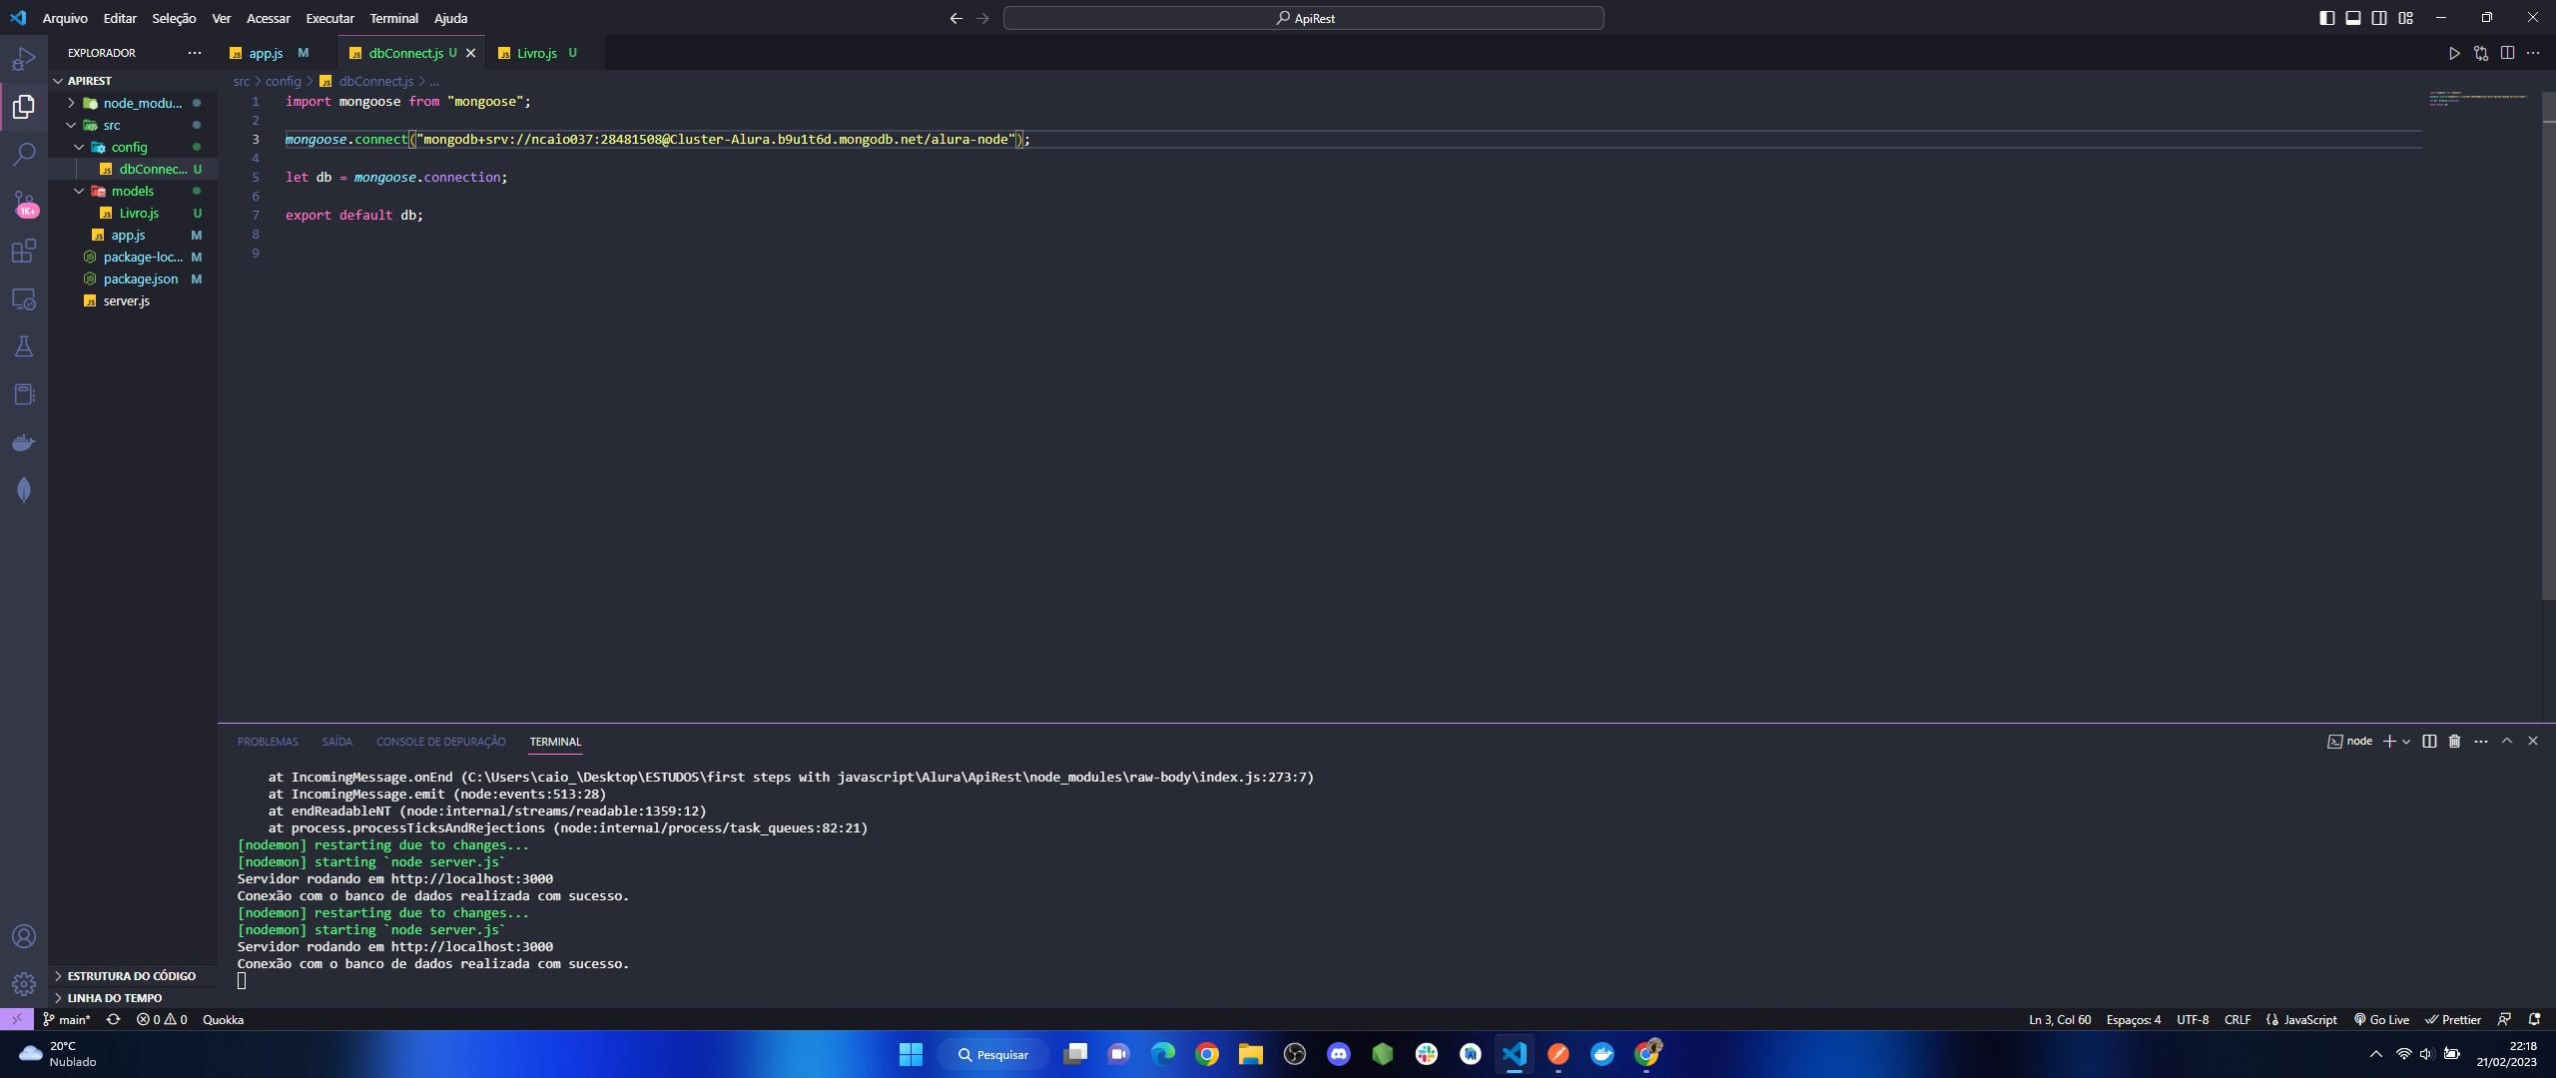Click Prettier in the status bar
The image size is (2556, 1078).
pos(2453,1019)
